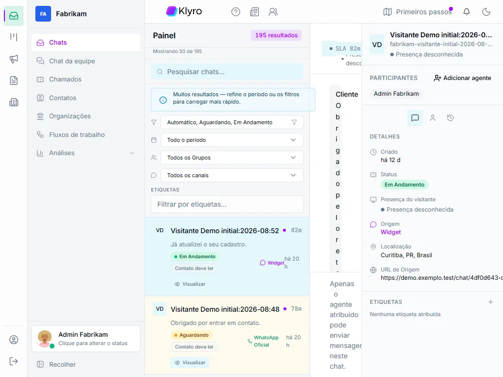Viewport: 503px width, 377px height.
Task: Open the user profile icon in the rail
Action: click(14, 340)
